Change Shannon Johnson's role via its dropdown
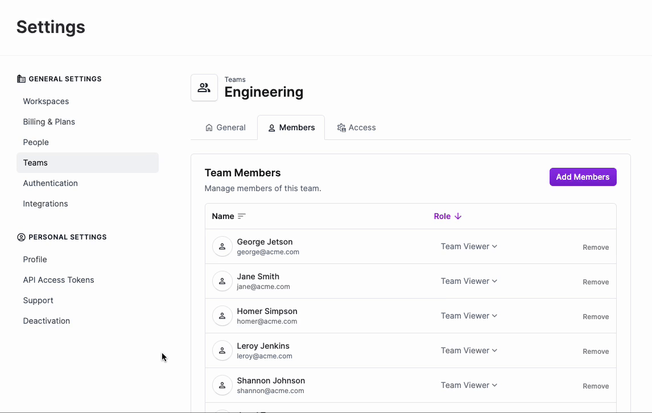This screenshot has height=413, width=652. click(x=469, y=385)
